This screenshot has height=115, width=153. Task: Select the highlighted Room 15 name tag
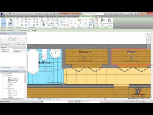point(131,52)
